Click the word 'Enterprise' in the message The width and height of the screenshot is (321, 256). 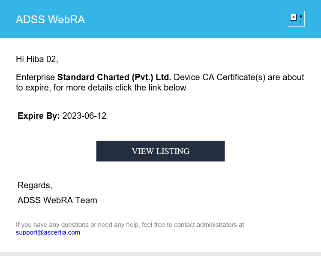[36, 78]
